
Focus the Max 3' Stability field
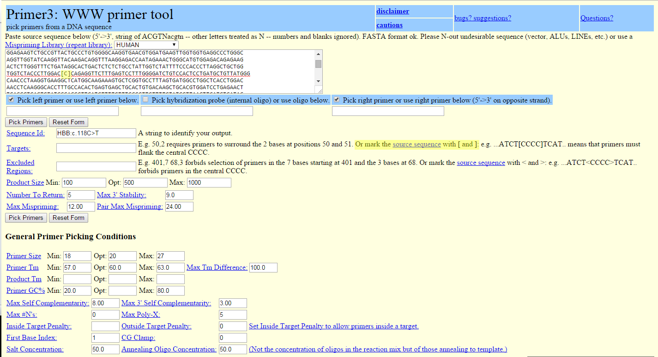tap(179, 195)
